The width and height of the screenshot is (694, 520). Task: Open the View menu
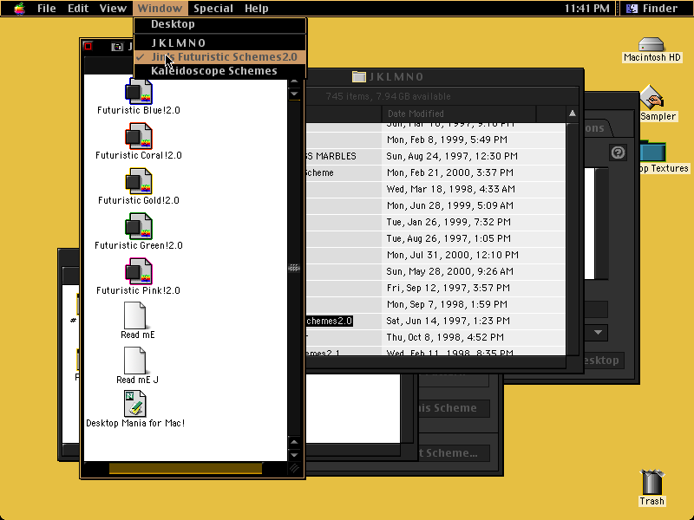pos(113,9)
